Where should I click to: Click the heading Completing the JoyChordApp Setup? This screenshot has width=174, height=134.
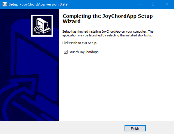[x=108, y=16]
